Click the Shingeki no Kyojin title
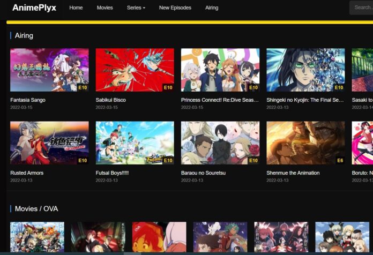This screenshot has width=373, height=255. (305, 100)
